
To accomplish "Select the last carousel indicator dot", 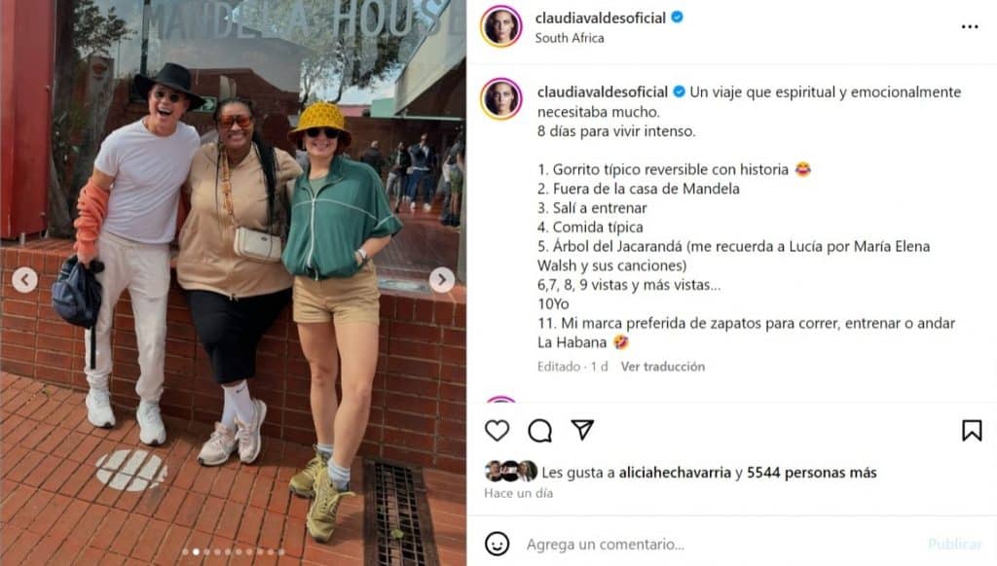I will point(281,552).
